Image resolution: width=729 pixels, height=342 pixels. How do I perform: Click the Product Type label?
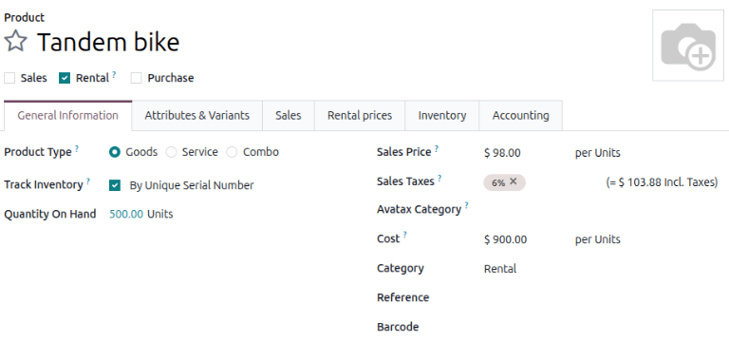point(38,153)
